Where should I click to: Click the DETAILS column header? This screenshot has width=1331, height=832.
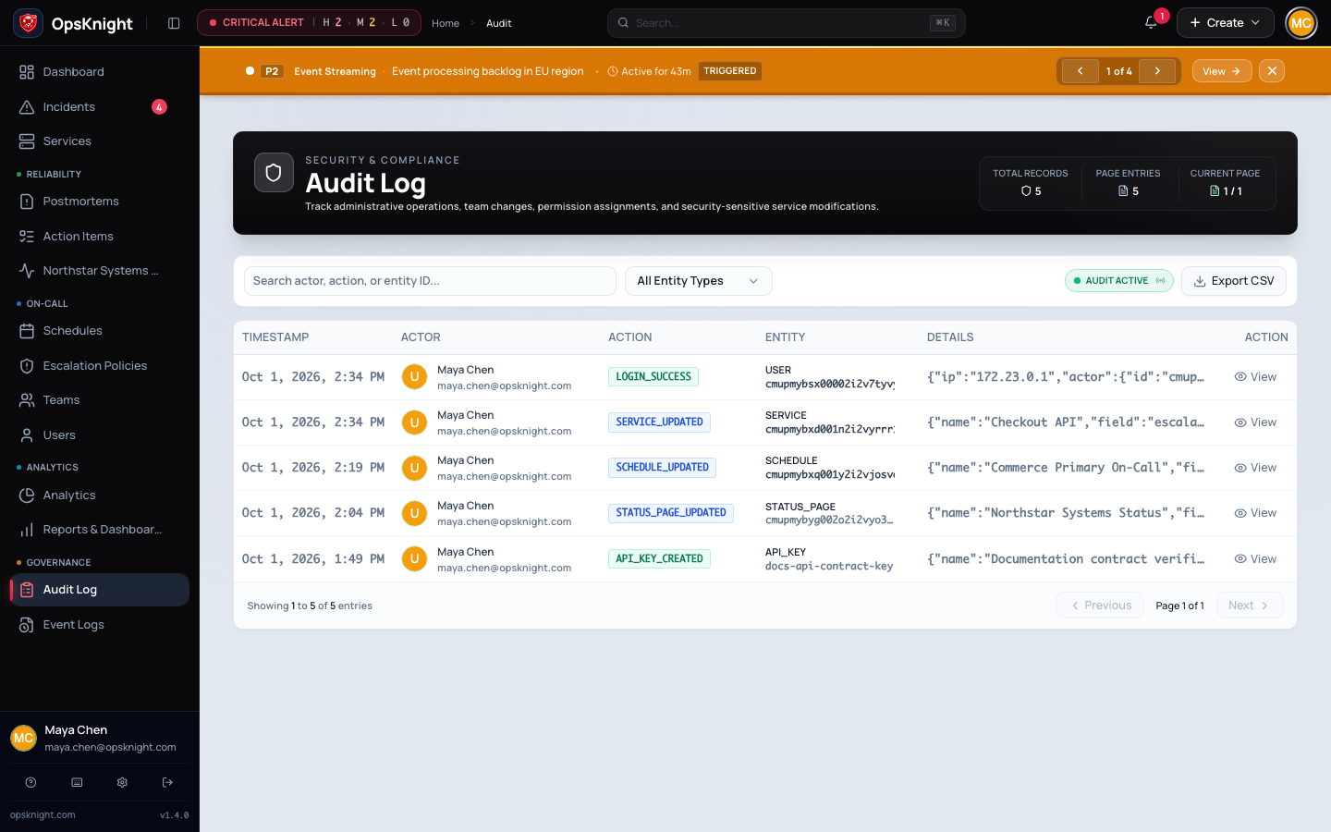[x=950, y=337]
